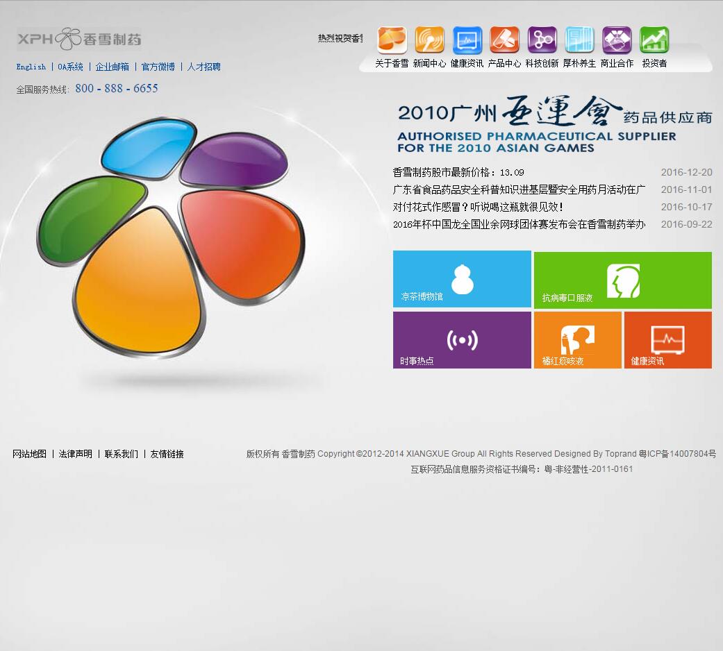The image size is (723, 651).
Task: Open the 科技创新 purple molecule icon
Action: pos(542,40)
